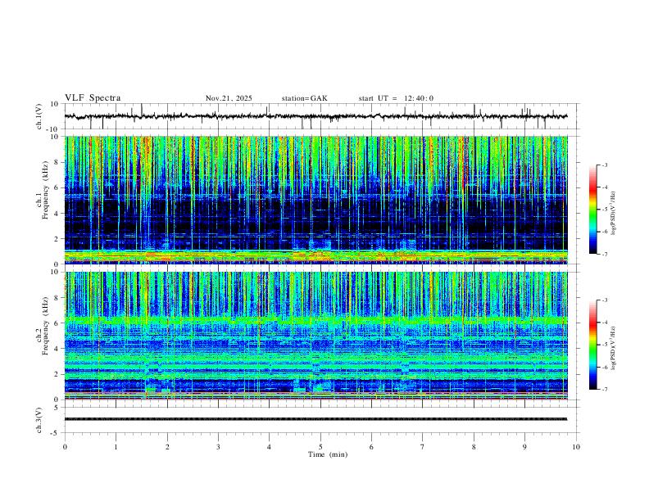Click time axis tick label "2"
The height and width of the screenshot is (501, 649).
click(x=167, y=447)
